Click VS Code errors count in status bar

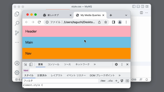pyautogui.click(x=18, y=79)
